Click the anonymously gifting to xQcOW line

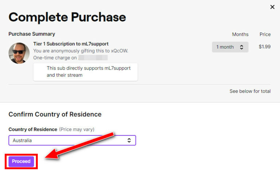point(81,51)
